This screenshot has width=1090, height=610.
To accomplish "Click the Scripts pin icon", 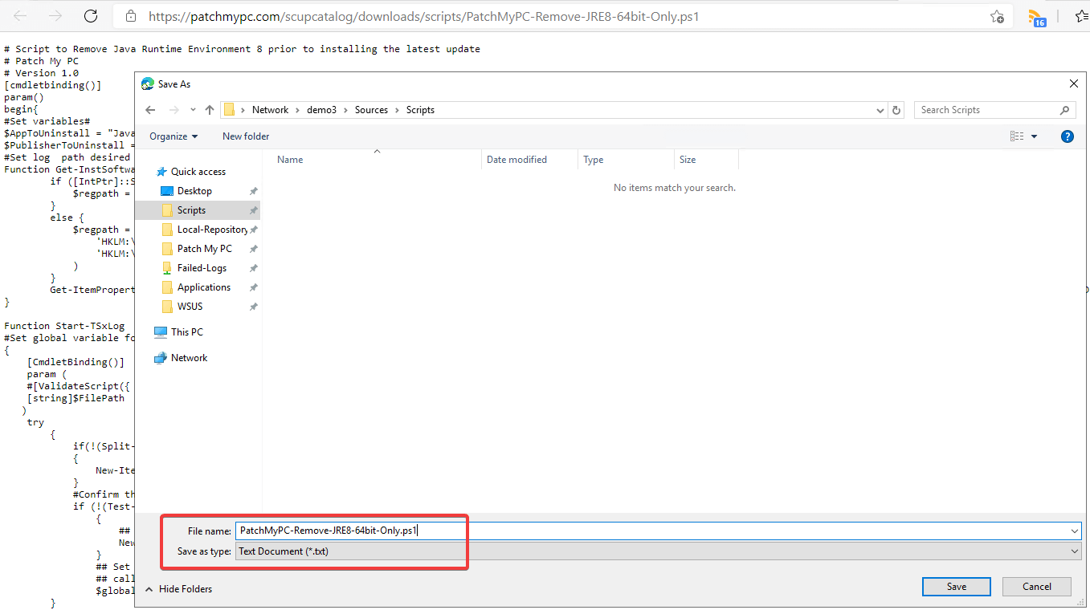I will tap(253, 210).
